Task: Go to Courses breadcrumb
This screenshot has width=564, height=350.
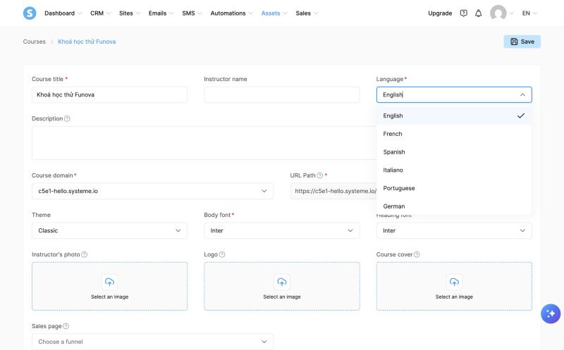Action: coord(34,42)
